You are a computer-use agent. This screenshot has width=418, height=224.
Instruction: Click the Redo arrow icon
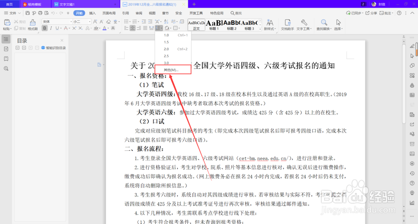point(61,13)
